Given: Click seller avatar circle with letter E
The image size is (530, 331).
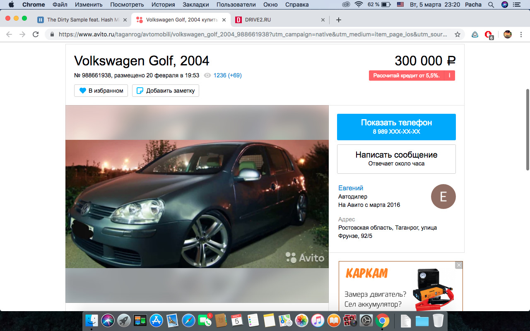Looking at the screenshot, I should 443,197.
